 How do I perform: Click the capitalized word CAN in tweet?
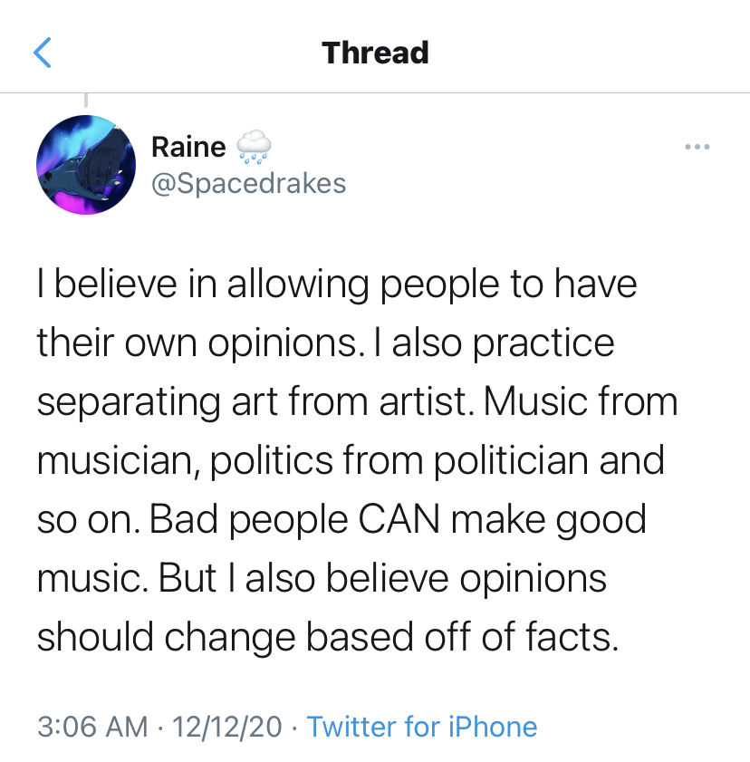pyautogui.click(x=399, y=519)
